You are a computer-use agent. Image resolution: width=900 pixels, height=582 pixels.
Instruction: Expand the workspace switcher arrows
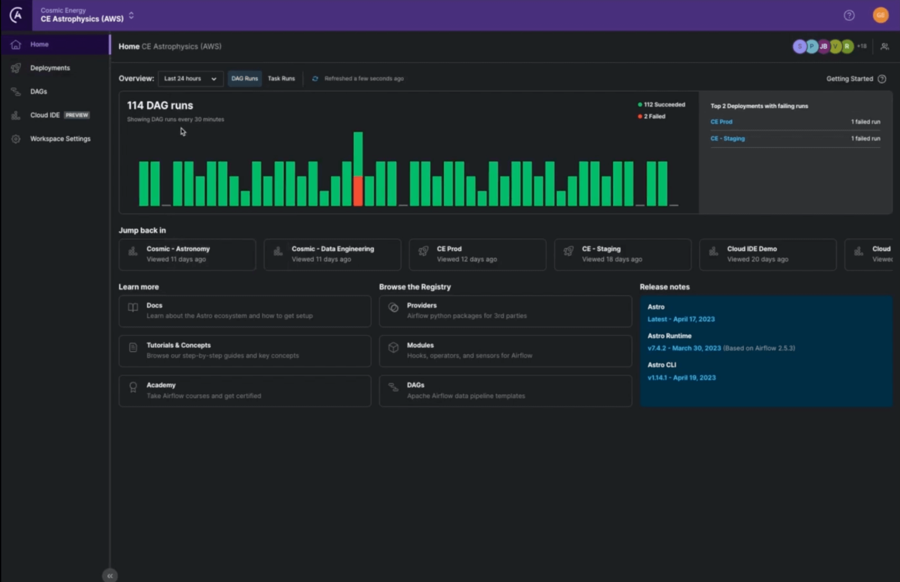click(131, 15)
